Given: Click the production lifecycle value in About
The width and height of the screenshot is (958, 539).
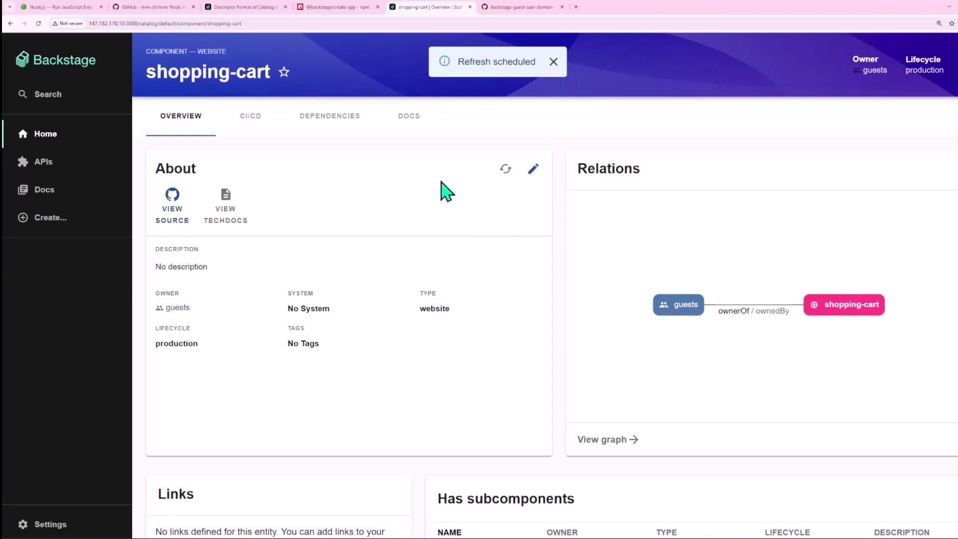Looking at the screenshot, I should pyautogui.click(x=177, y=344).
